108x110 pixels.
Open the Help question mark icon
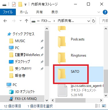coord(105,12)
